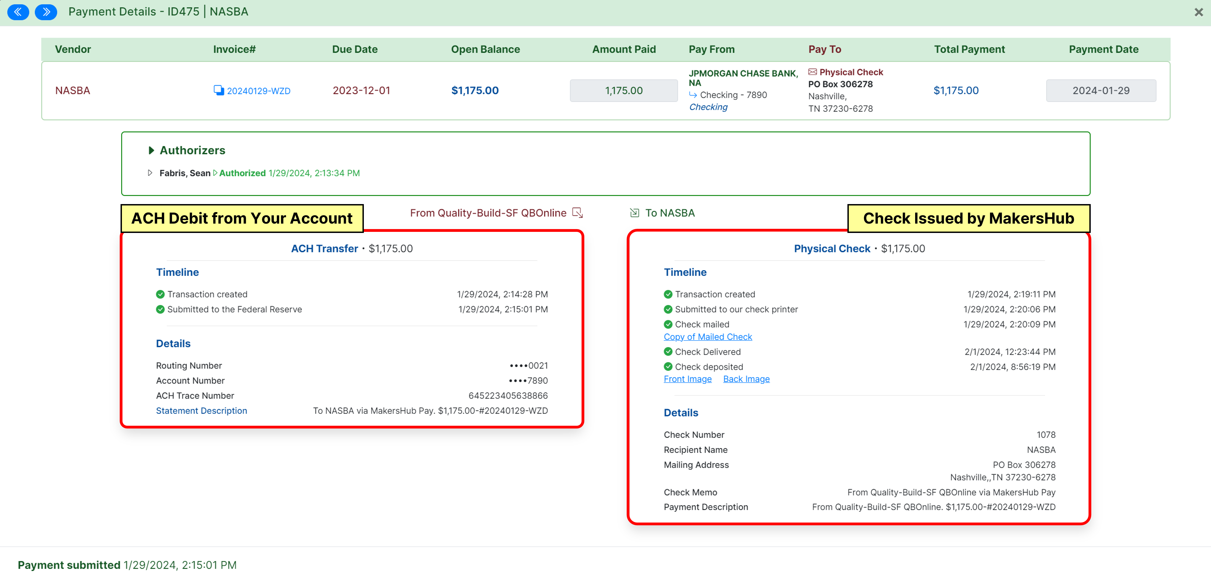
Task: Click outgoing arrow icon beside Quality-Build-SF QBOnline
Action: [577, 213]
